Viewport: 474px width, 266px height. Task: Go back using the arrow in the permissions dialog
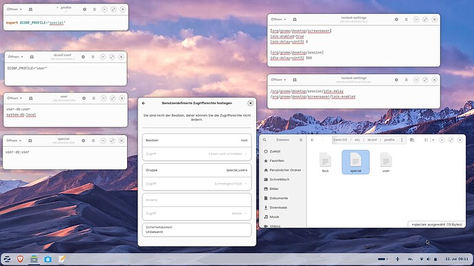pos(144,103)
